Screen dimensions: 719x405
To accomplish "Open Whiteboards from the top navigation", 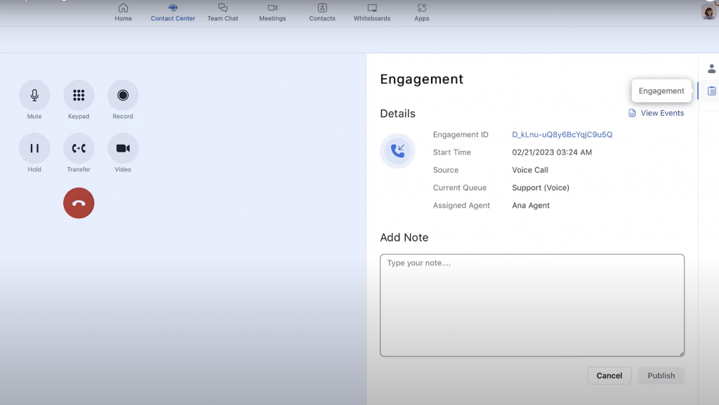I will click(x=371, y=12).
